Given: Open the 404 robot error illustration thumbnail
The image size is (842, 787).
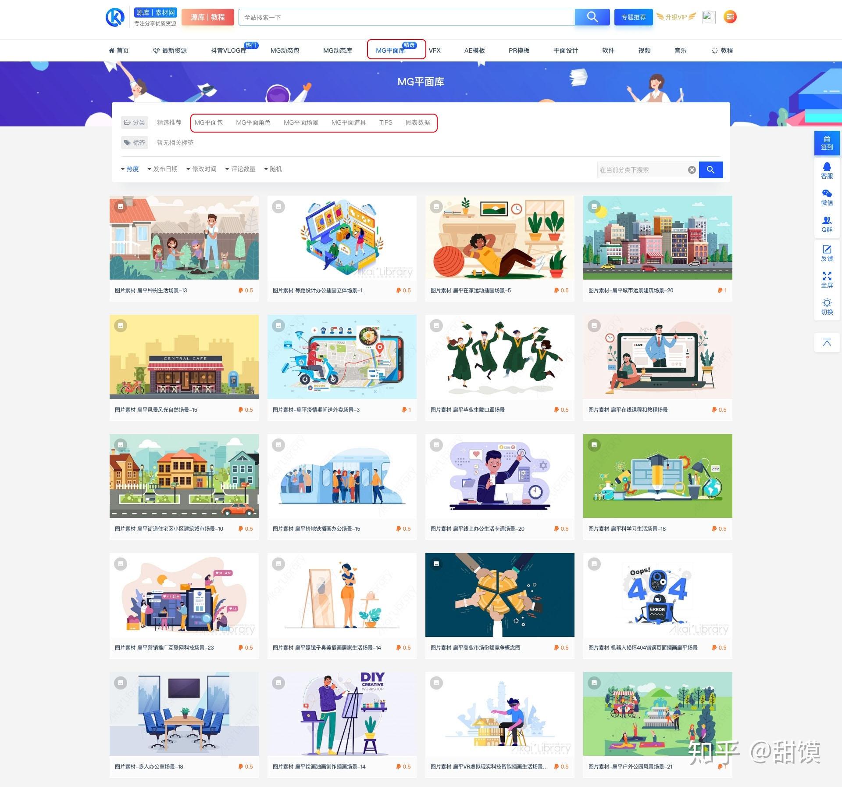Looking at the screenshot, I should (658, 595).
